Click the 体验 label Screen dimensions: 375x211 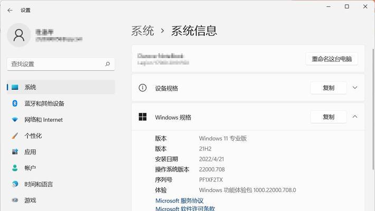(161, 190)
